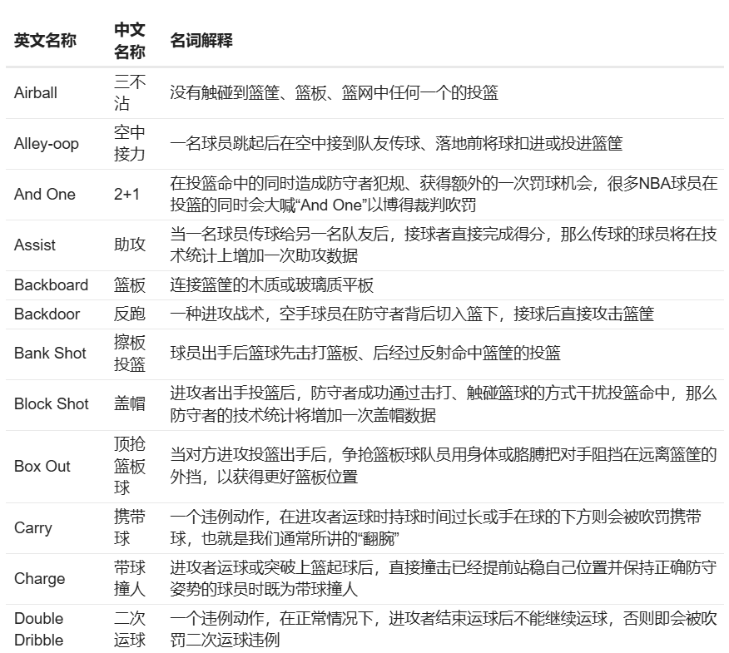Screen dimensions: 729x653
Task: Click the 英文名称 column header
Action: click(x=45, y=41)
